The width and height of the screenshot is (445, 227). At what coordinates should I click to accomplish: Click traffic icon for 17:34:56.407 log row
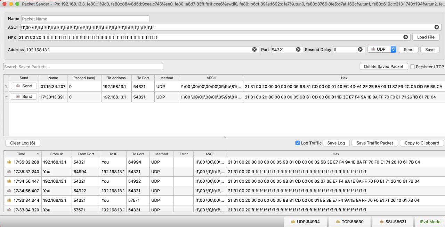(x=9, y=191)
